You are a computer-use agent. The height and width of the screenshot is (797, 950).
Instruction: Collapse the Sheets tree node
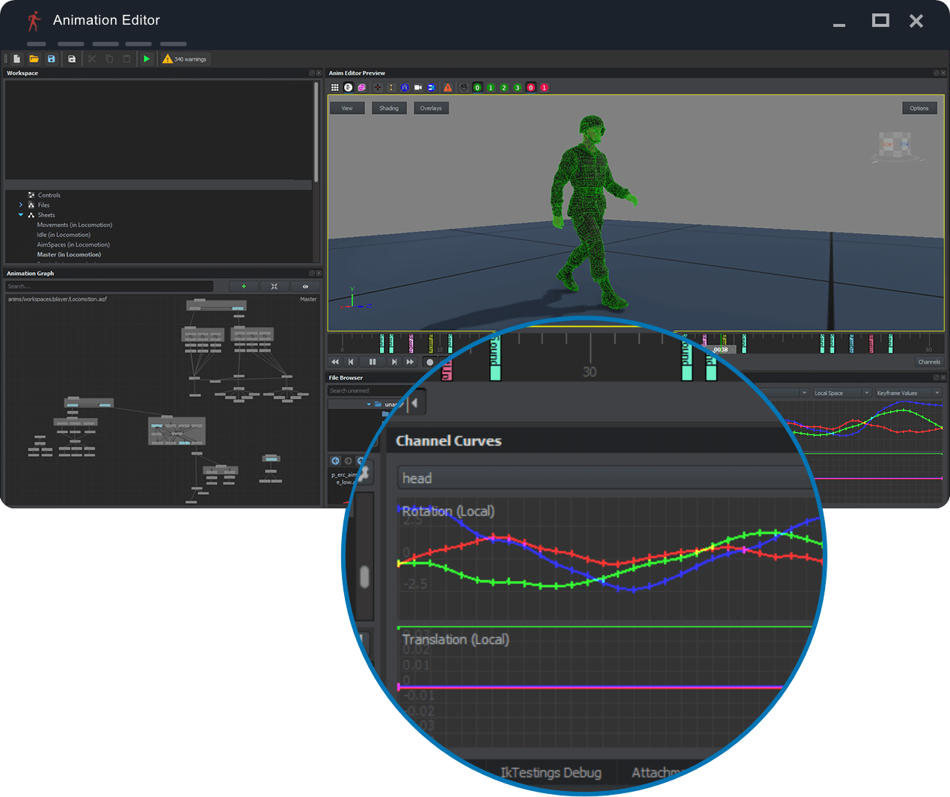(x=21, y=215)
